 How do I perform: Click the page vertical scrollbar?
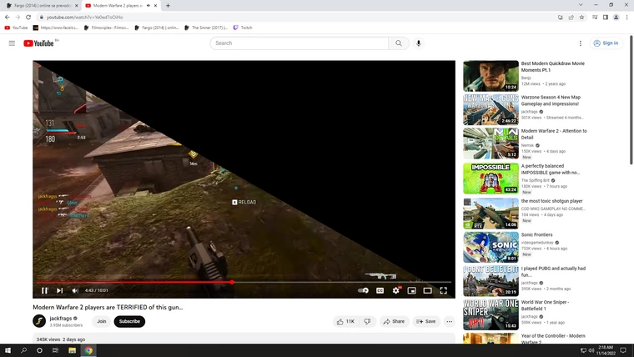point(631,100)
